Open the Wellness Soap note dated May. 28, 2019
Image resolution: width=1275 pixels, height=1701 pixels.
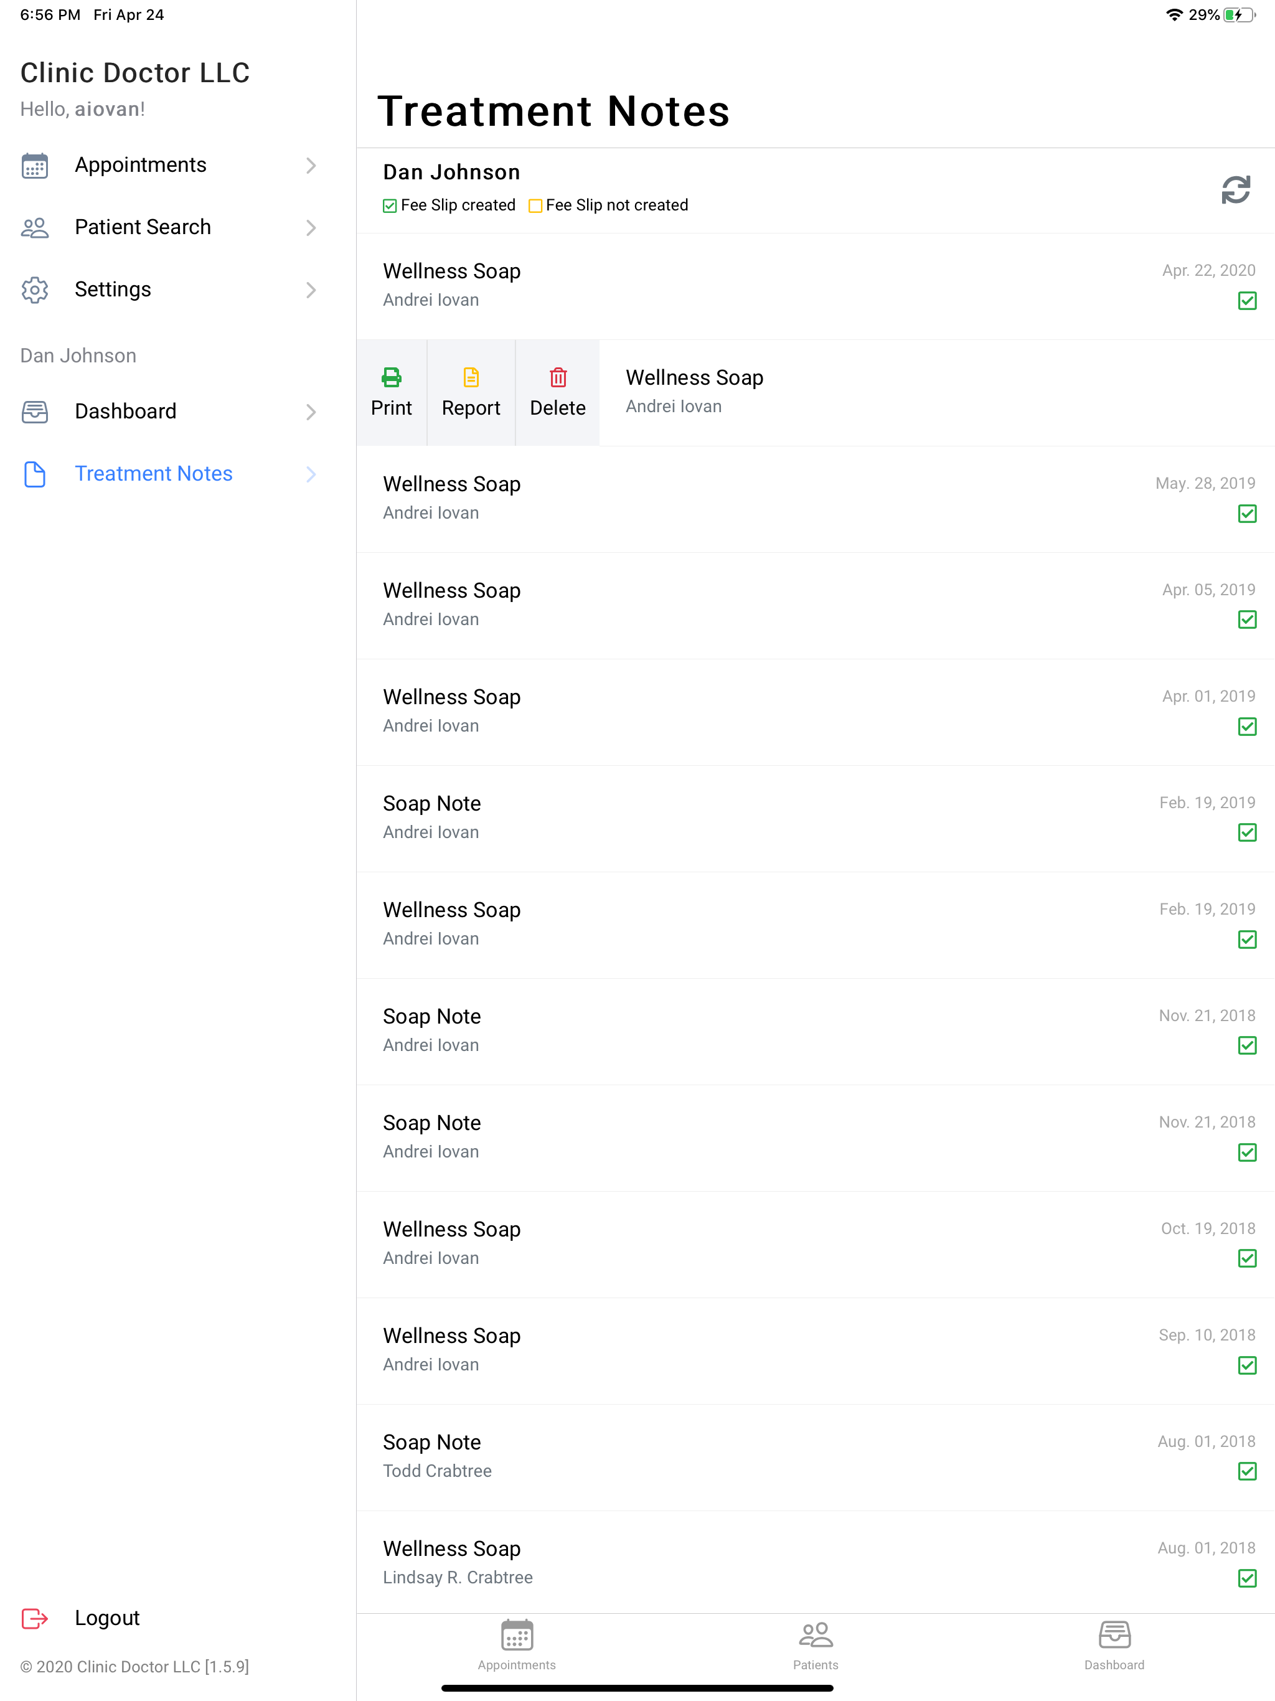[816, 499]
